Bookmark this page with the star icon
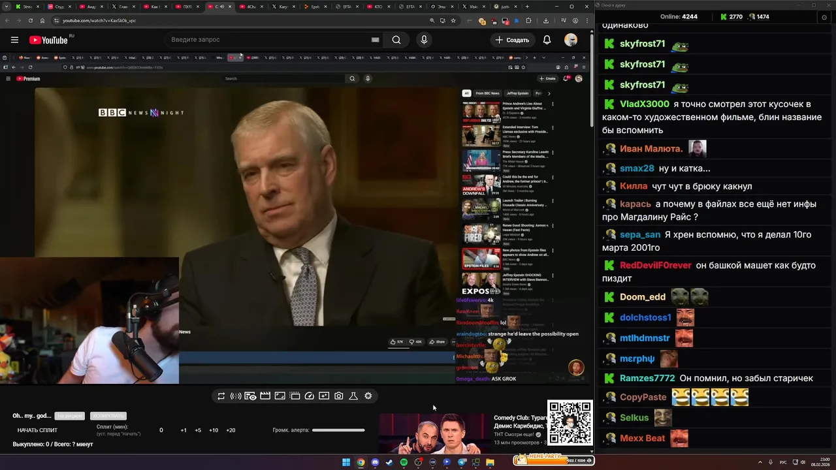 (453, 21)
